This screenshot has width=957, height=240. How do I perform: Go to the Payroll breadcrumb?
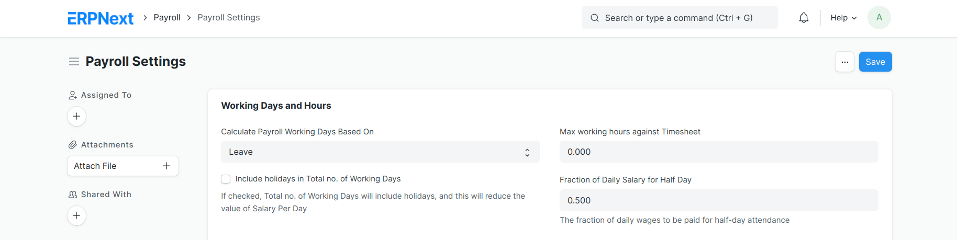(x=167, y=18)
